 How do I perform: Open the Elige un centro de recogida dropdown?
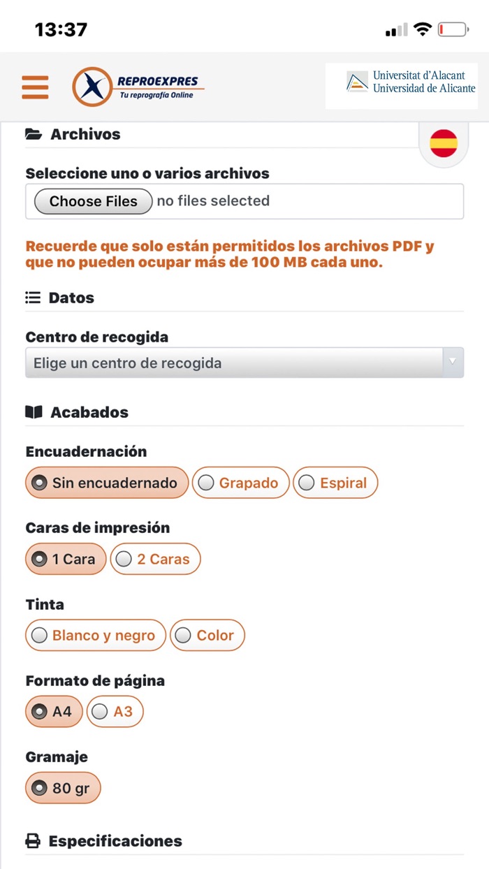pyautogui.click(x=238, y=363)
